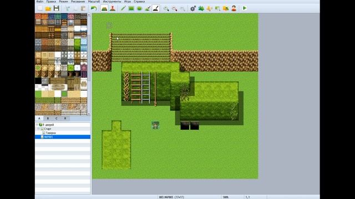The height and width of the screenshot is (199, 355).
Task: Switch to tileset tab A
Action: [39, 118]
